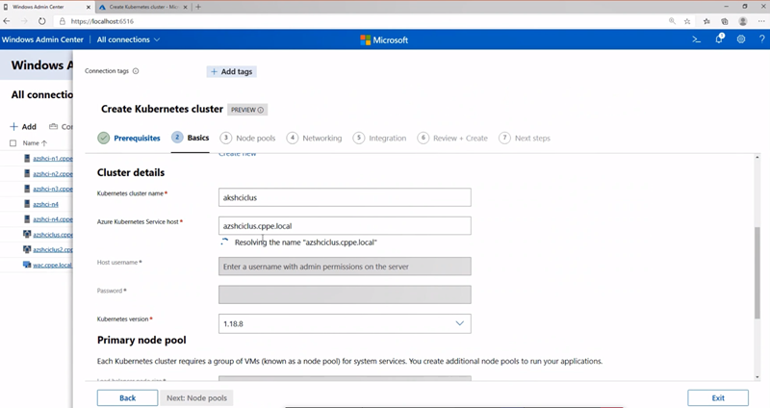This screenshot has width=770, height=408.
Task: Click the browser zoom magnifier icon
Action: [x=672, y=21]
